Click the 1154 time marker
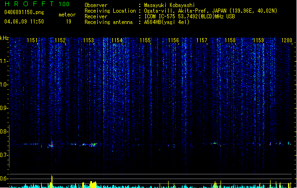The height and width of the screenshot is (188, 297). coord(117,40)
